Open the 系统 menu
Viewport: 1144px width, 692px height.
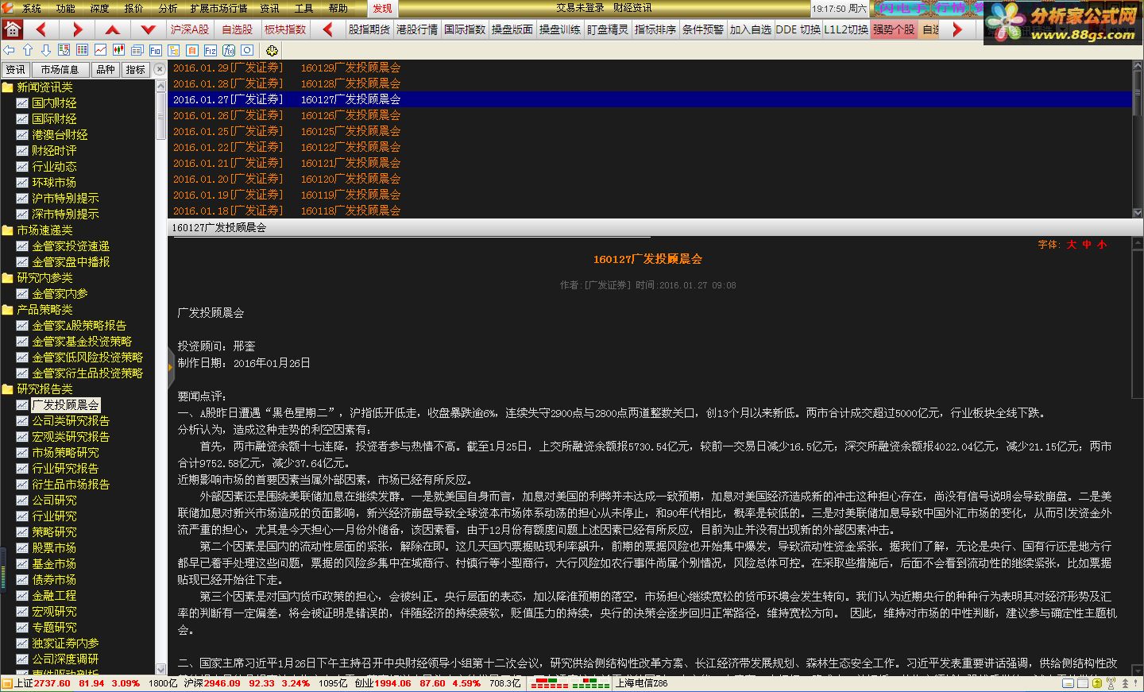(31, 8)
